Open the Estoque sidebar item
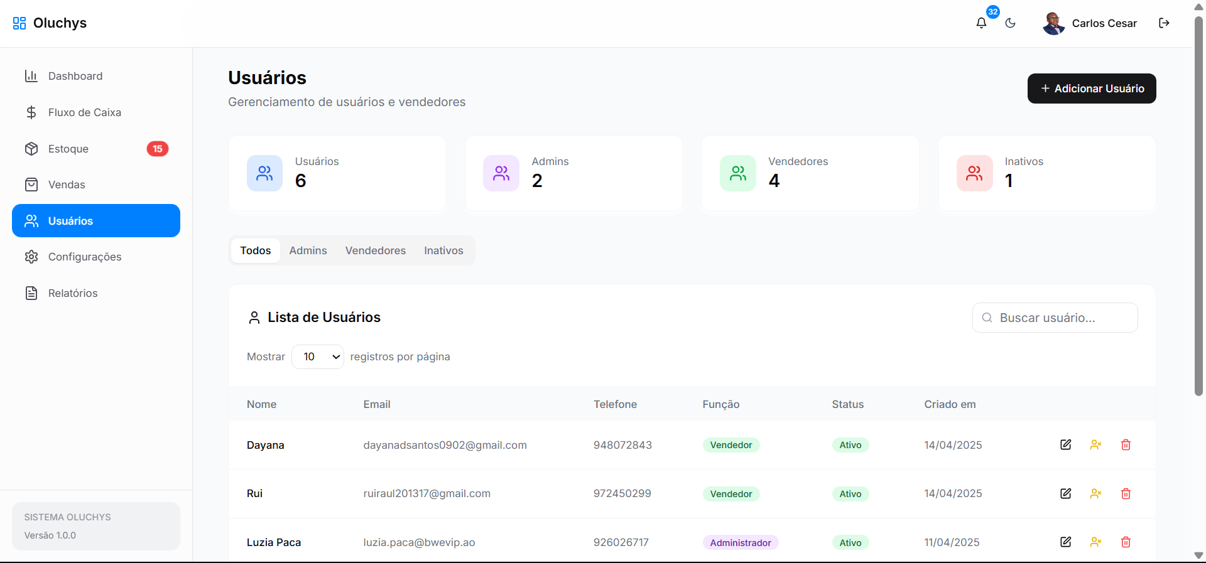1206x563 pixels. [x=68, y=149]
